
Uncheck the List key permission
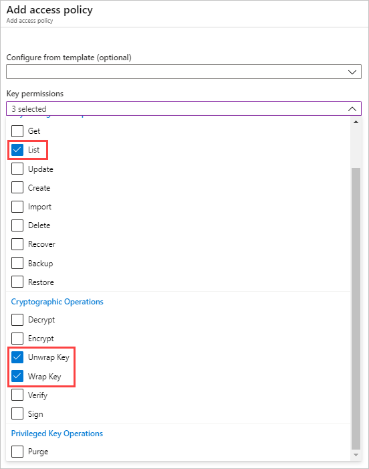pyautogui.click(x=17, y=150)
